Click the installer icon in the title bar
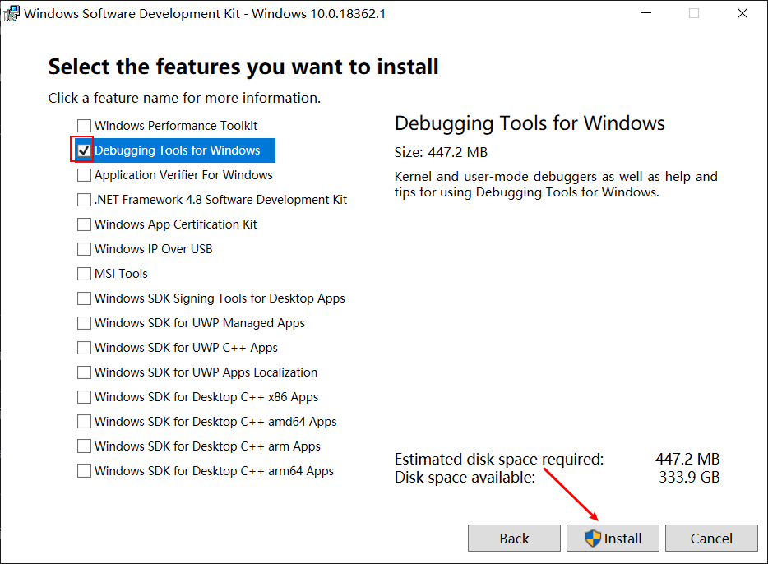Viewport: 768px width, 564px height. click(x=12, y=13)
